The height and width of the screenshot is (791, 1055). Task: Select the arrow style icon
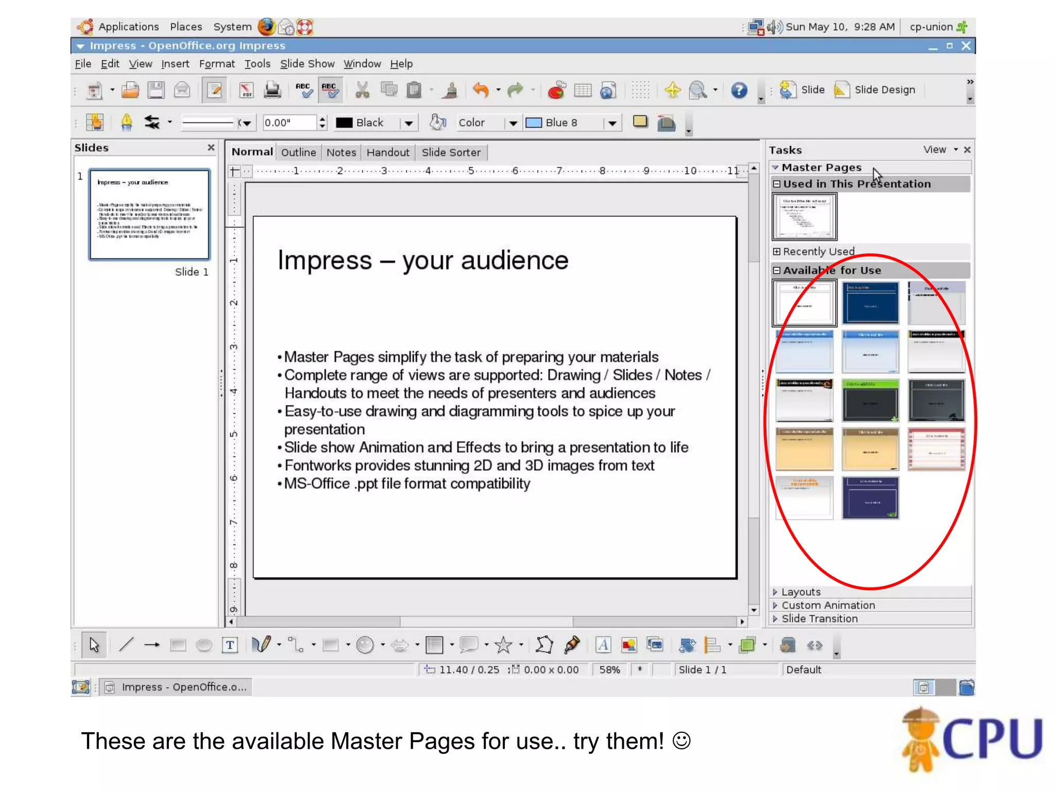coord(151,122)
